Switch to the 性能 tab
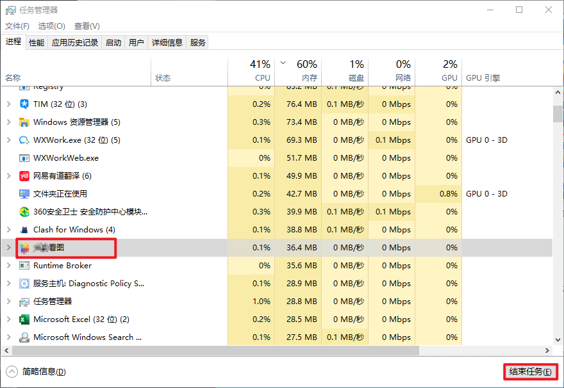This screenshot has width=564, height=388. [36, 42]
